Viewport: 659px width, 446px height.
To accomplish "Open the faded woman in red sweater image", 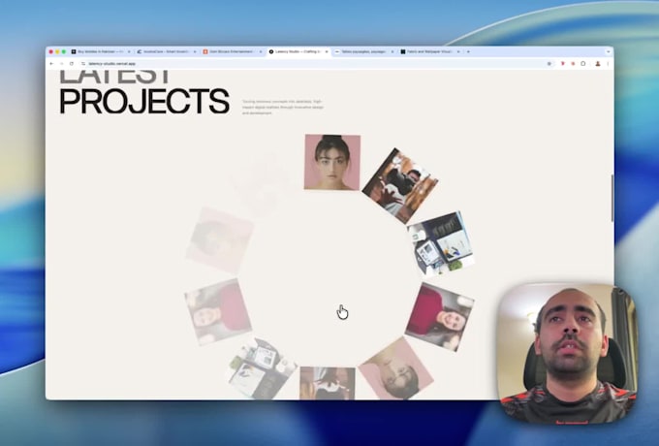I will (x=218, y=311).
